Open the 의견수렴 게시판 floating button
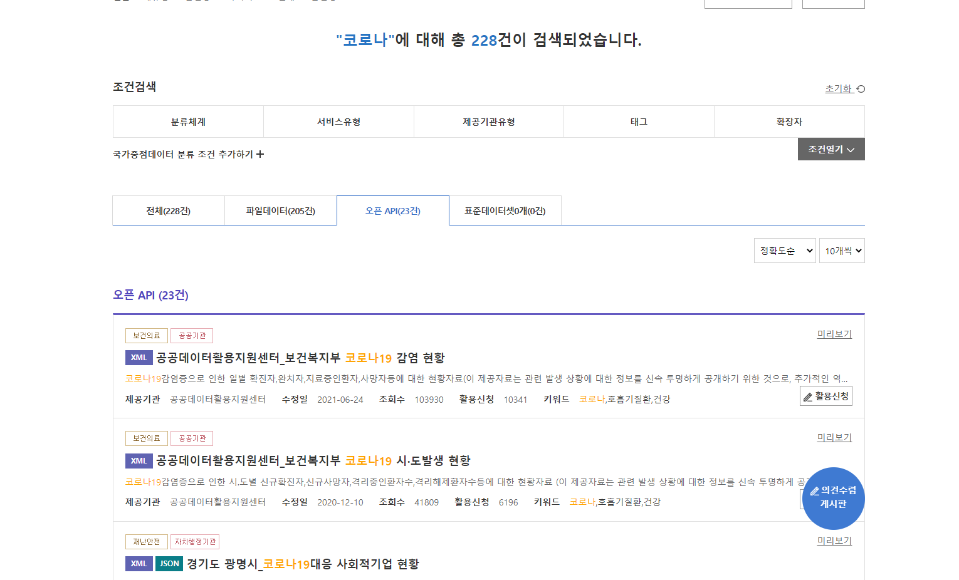The width and height of the screenshot is (959, 580). coord(833,499)
